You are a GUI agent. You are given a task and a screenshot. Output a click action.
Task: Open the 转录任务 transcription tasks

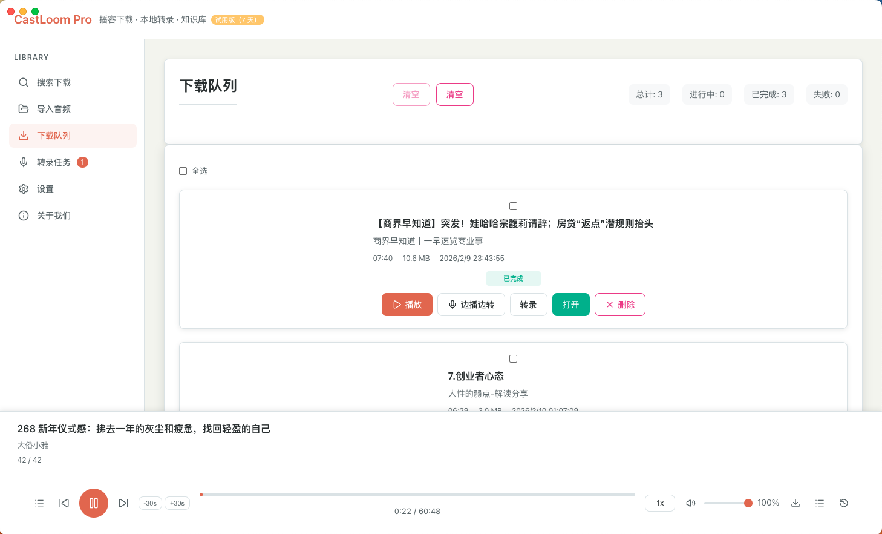click(x=54, y=162)
